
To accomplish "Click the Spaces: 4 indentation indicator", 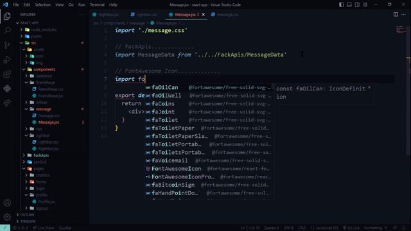I will 271,228.
